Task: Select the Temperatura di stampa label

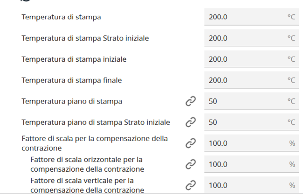Action: pyautogui.click(x=62, y=17)
